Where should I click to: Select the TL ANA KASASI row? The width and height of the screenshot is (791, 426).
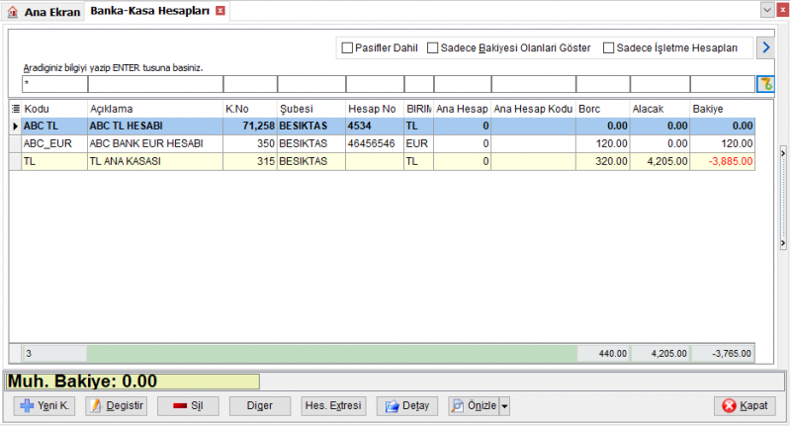click(383, 161)
